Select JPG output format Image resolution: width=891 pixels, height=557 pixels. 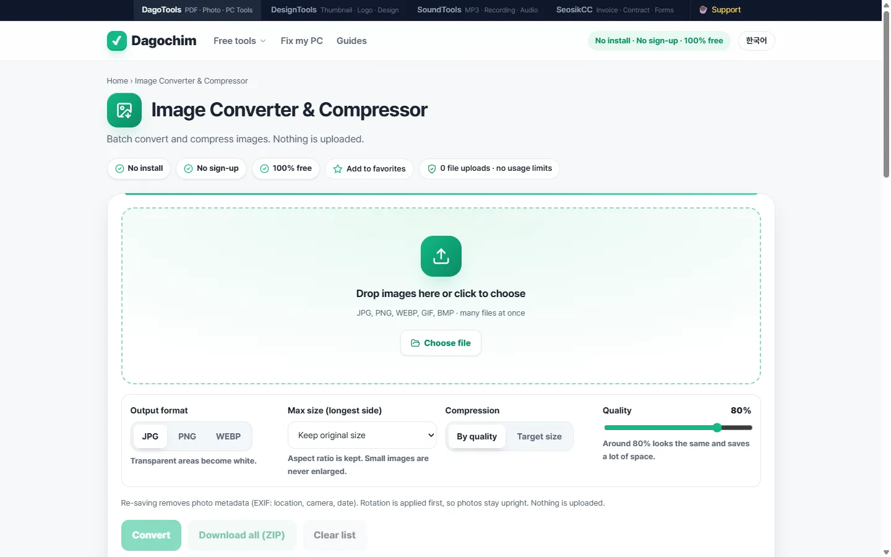pos(150,436)
